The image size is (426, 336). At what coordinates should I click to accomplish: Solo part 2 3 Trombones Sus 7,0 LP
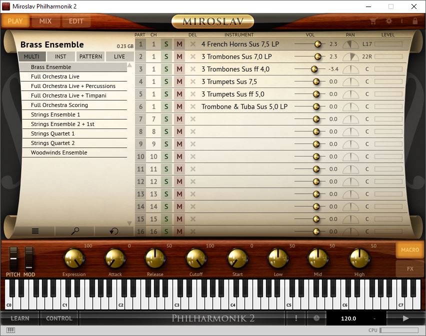click(x=166, y=56)
